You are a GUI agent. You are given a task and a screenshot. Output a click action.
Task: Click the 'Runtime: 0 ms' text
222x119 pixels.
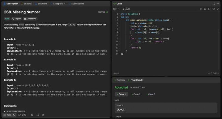[137, 88]
